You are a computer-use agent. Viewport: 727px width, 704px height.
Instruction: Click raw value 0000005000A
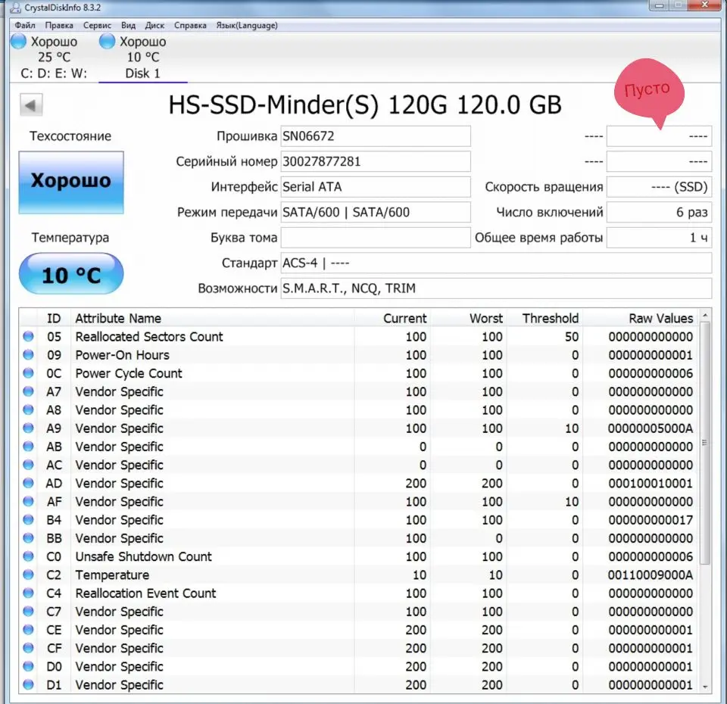tap(650, 428)
